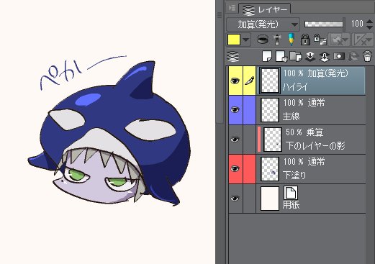
Task: Click the 50 % 乗算 label
Action: point(304,132)
